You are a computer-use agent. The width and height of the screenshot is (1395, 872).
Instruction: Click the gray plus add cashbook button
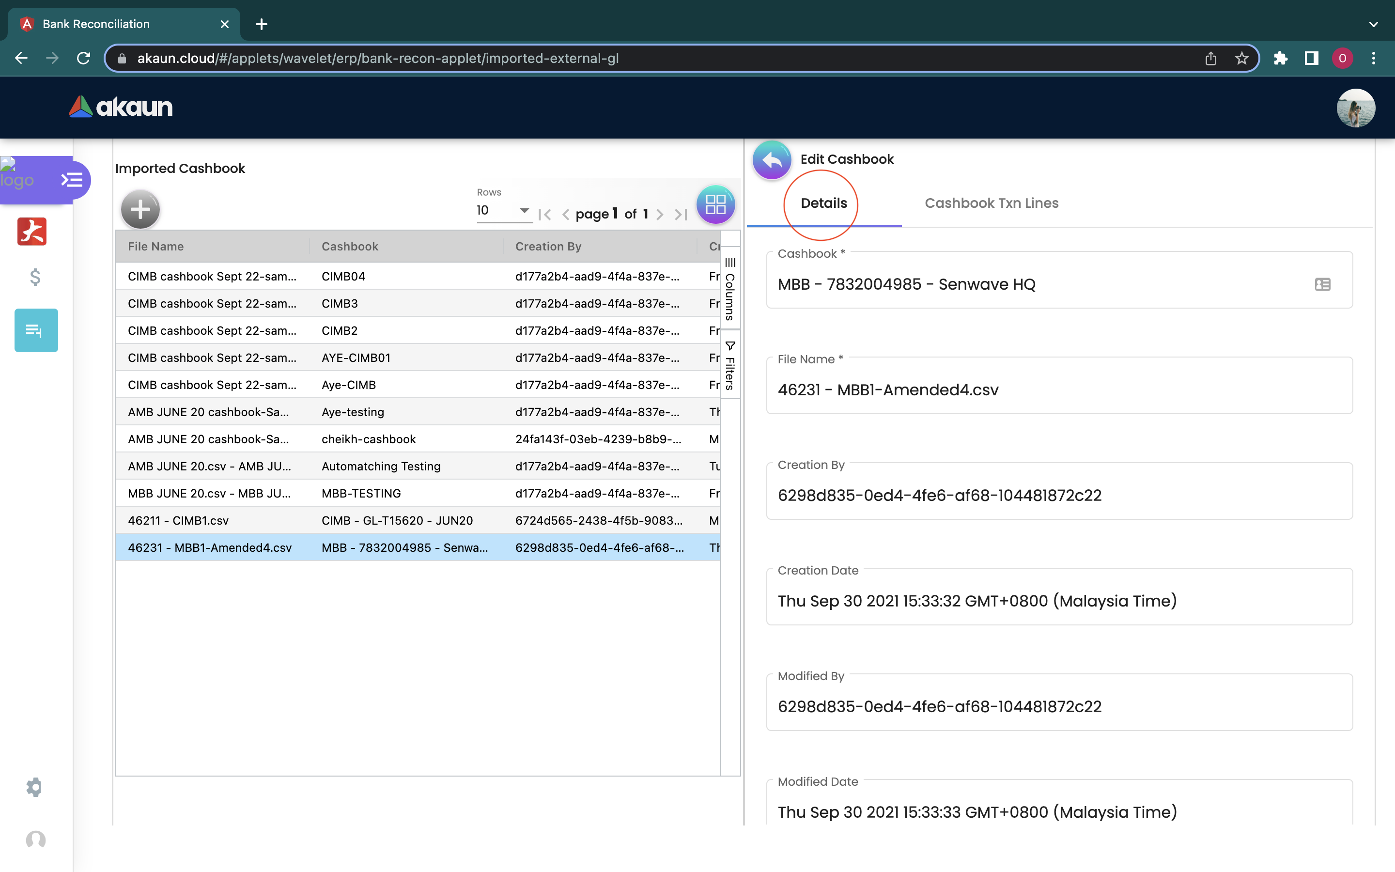click(x=140, y=209)
